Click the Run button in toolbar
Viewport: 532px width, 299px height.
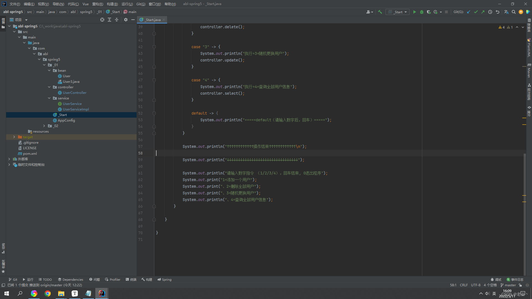[x=414, y=12]
